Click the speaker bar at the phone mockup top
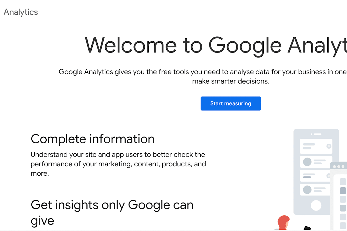 (x=317, y=133)
